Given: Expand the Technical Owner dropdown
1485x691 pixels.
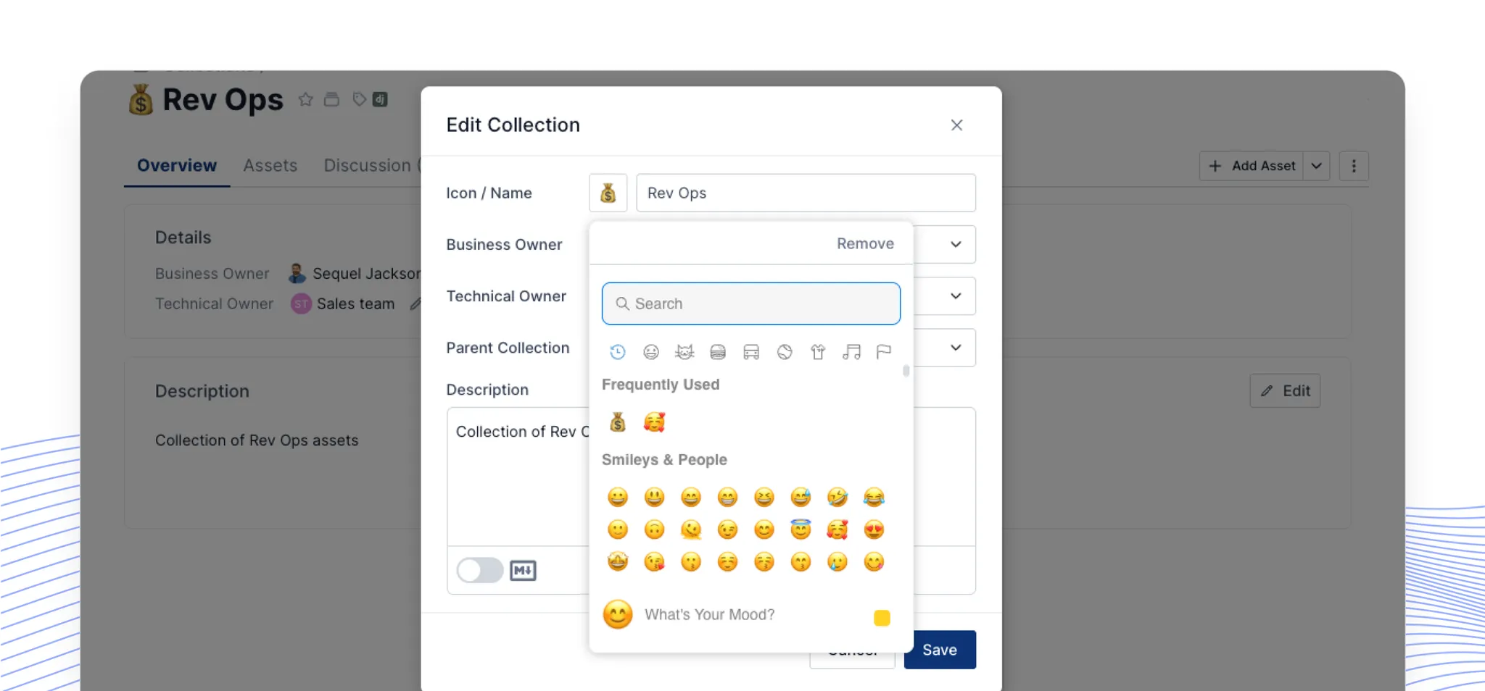Looking at the screenshot, I should (956, 296).
